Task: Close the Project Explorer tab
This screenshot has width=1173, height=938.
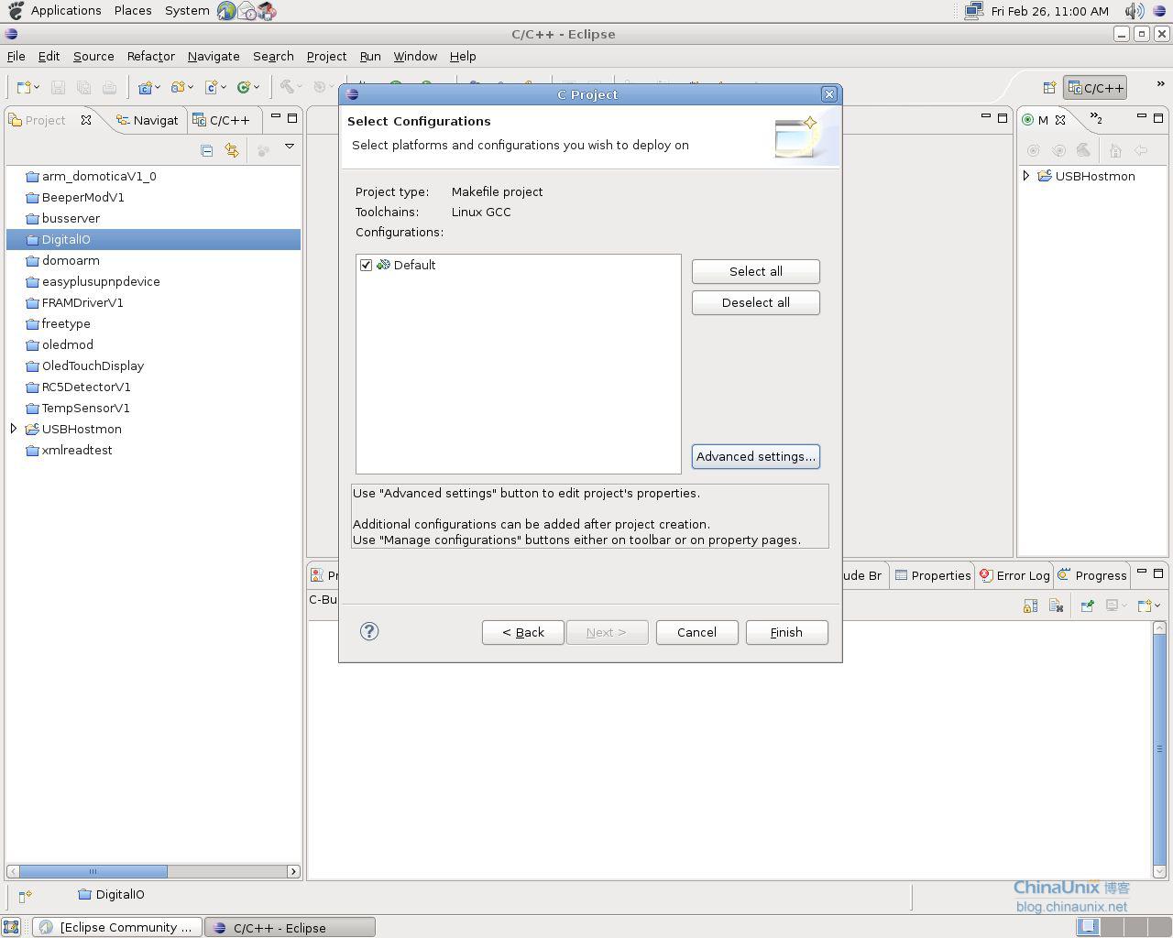Action: tap(86, 120)
